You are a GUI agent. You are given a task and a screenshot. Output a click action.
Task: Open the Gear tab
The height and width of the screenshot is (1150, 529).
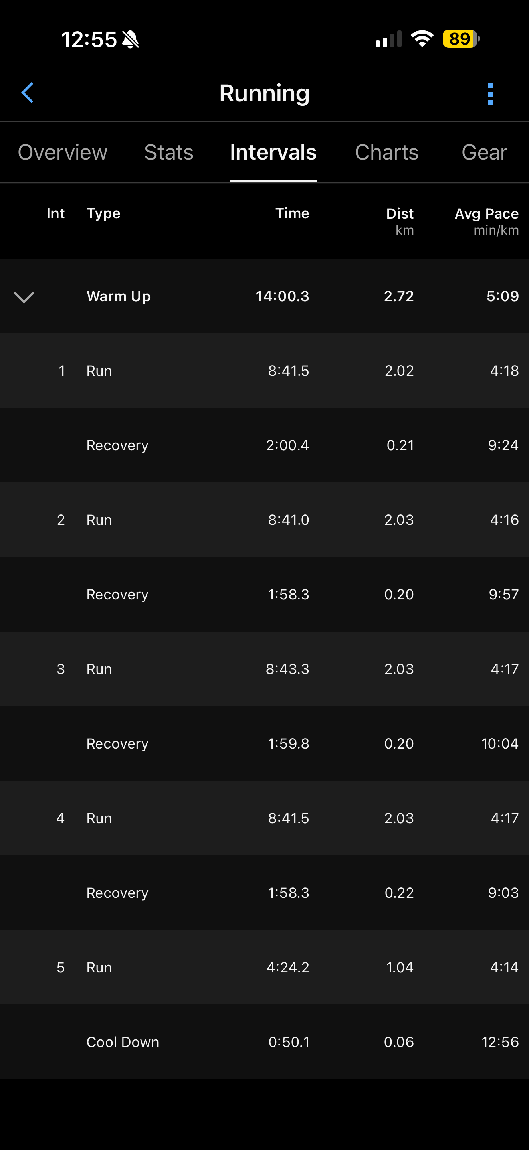click(x=484, y=152)
